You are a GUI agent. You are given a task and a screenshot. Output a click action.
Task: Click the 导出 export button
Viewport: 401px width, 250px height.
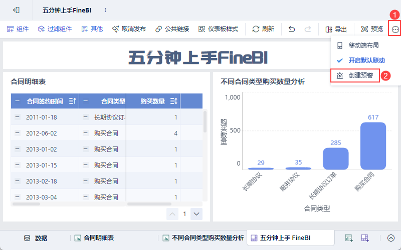[x=336, y=29]
